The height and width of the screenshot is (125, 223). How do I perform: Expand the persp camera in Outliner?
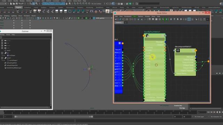pos(2,41)
